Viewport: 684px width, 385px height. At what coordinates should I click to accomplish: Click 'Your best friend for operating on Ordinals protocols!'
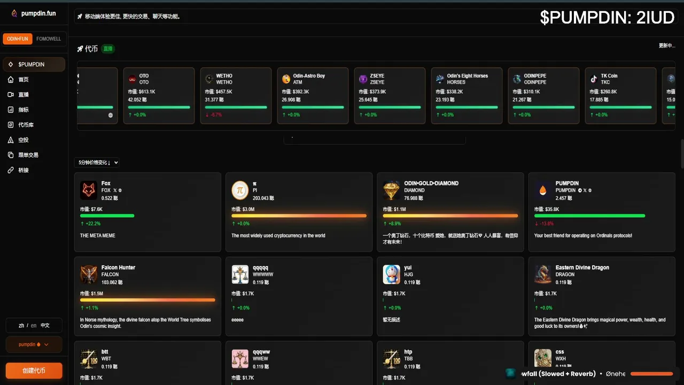[x=583, y=235]
